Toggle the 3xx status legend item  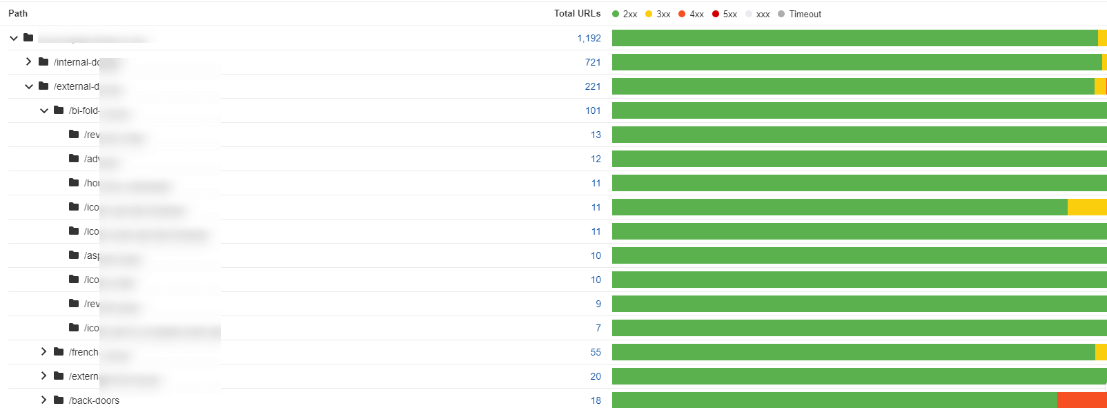658,14
